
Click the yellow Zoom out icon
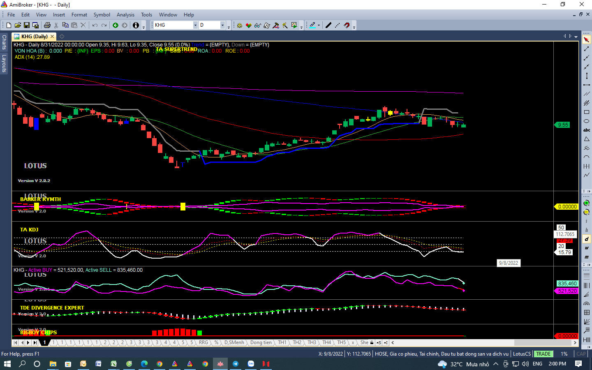point(587,212)
